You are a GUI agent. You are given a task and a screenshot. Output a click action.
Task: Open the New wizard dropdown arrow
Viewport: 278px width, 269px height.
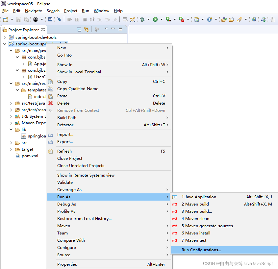(x=12, y=19)
